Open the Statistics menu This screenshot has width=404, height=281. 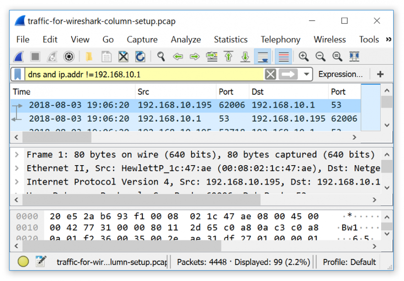230,40
